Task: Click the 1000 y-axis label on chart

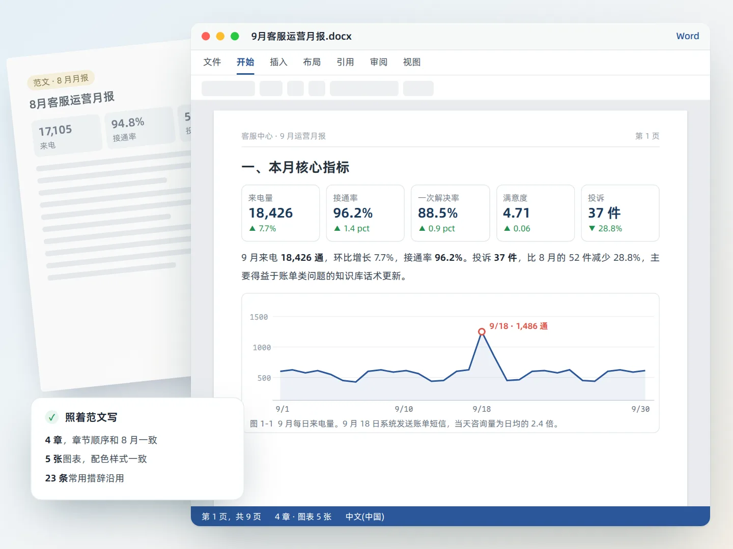Action: point(262,348)
